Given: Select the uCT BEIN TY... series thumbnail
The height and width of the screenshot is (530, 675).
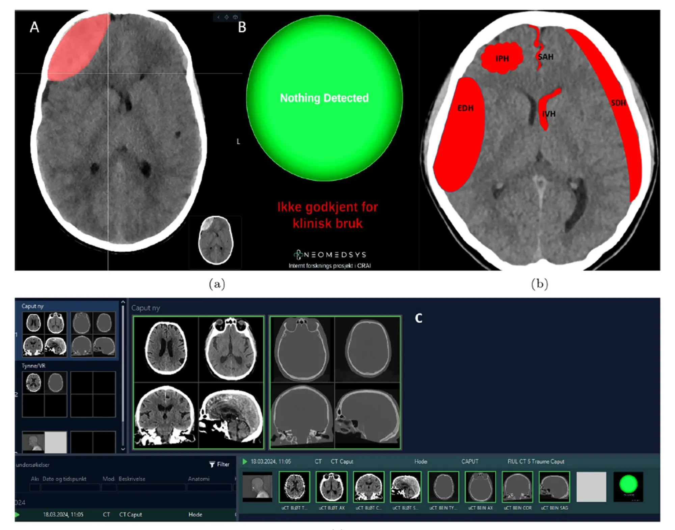Looking at the screenshot, I should pyautogui.click(x=443, y=487).
